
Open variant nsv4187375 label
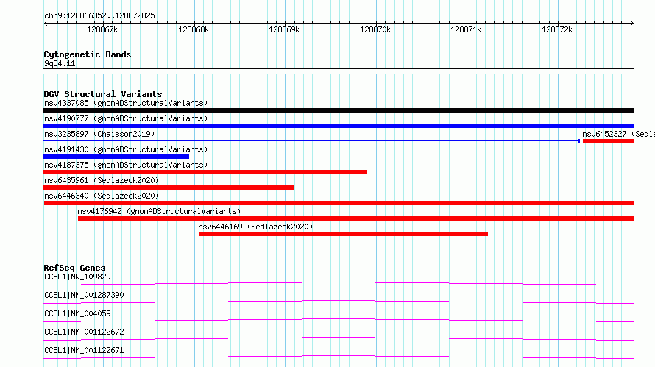pos(126,165)
